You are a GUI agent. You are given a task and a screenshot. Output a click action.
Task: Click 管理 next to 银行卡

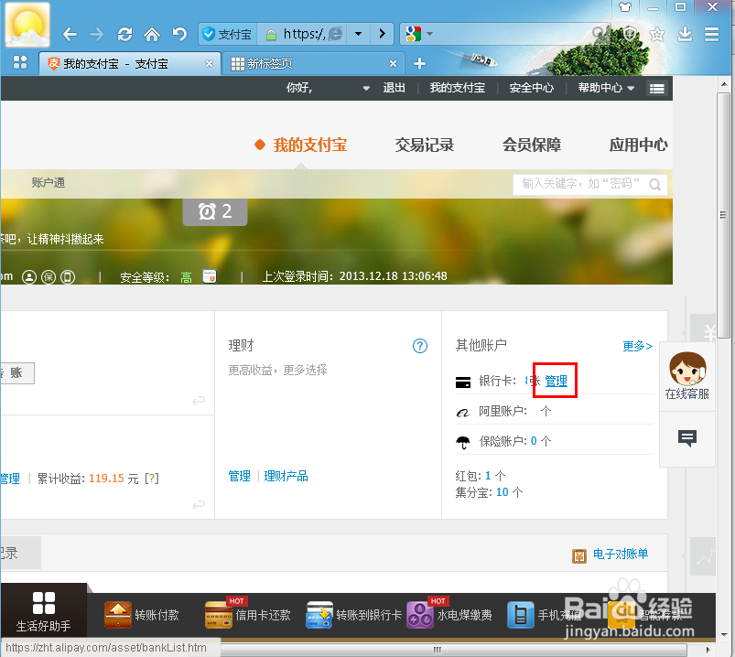tap(556, 381)
